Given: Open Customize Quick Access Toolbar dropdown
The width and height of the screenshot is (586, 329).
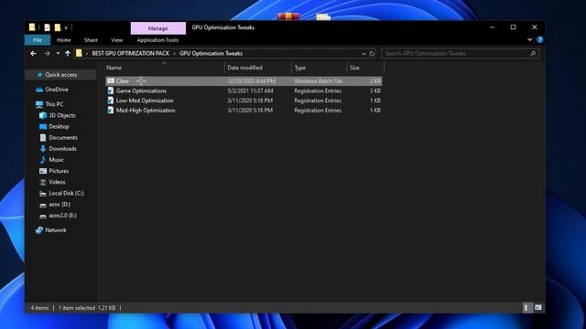Looking at the screenshot, I should pos(66,27).
